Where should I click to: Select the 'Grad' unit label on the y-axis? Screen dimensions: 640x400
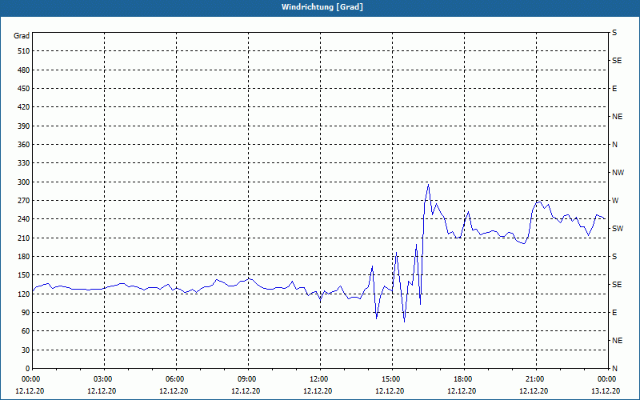pos(22,36)
